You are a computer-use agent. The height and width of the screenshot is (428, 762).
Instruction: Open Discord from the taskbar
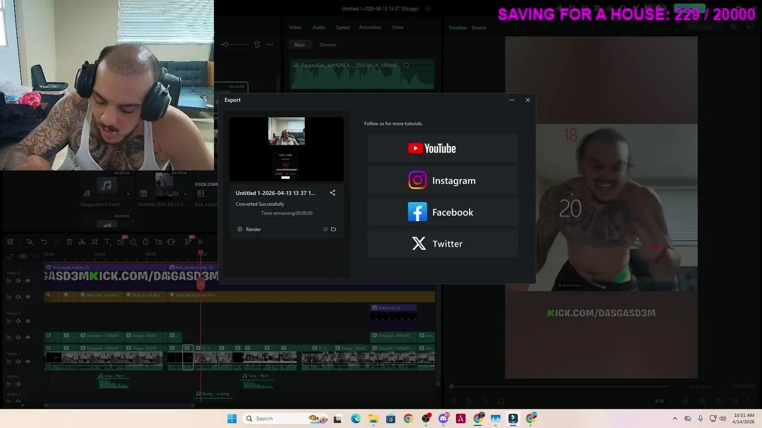pos(443,418)
